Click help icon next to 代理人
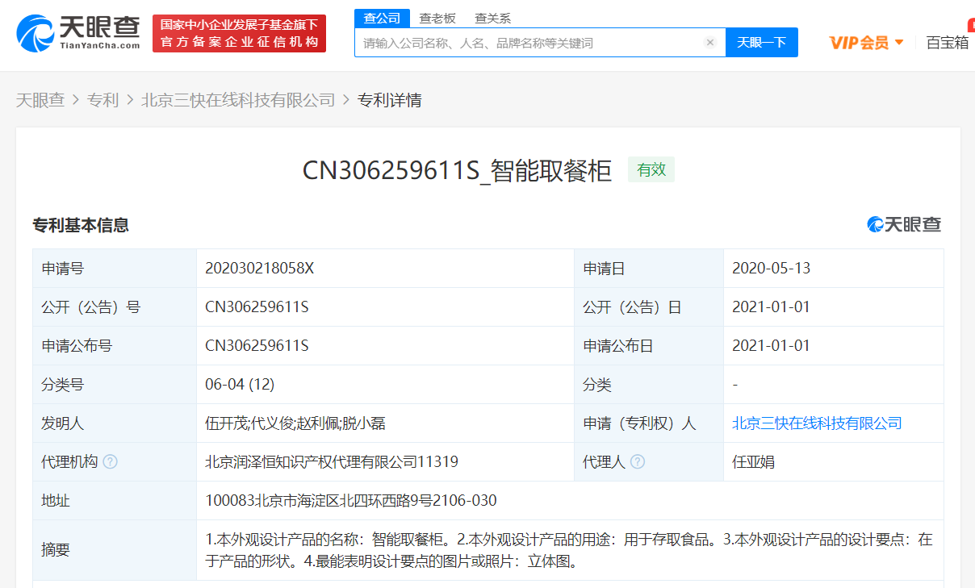 tap(638, 462)
